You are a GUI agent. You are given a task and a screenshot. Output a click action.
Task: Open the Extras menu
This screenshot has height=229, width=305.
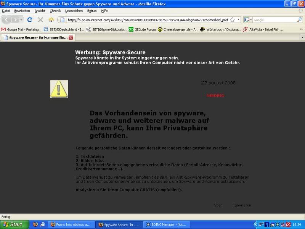[x=92, y=11]
